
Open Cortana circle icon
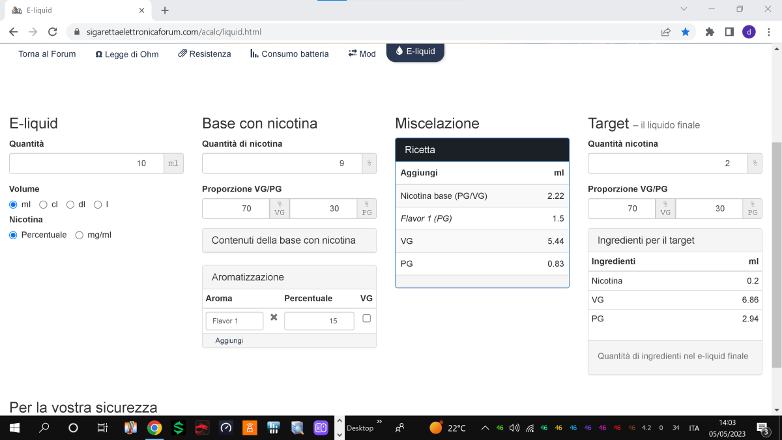tap(73, 428)
